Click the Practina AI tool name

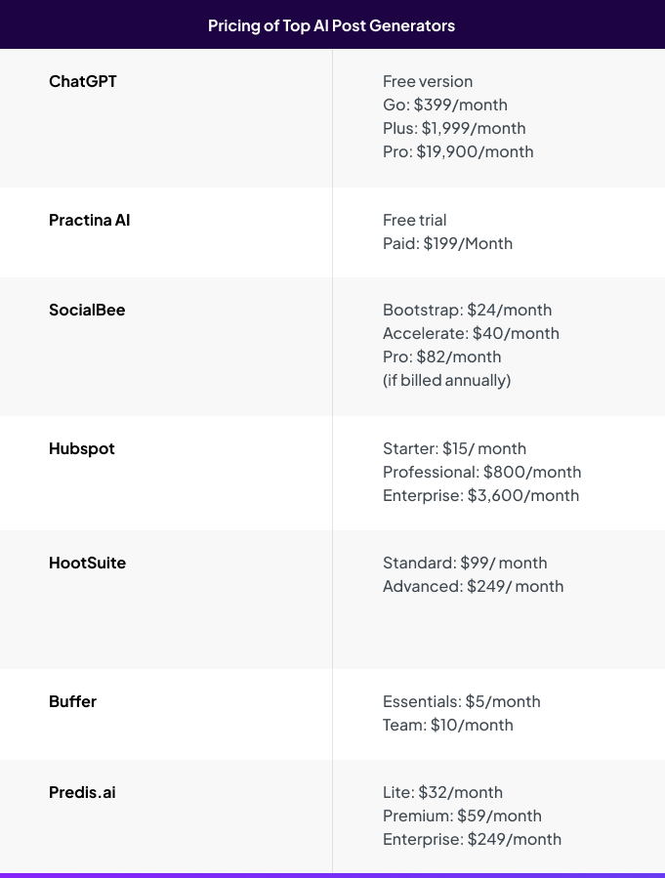point(89,221)
